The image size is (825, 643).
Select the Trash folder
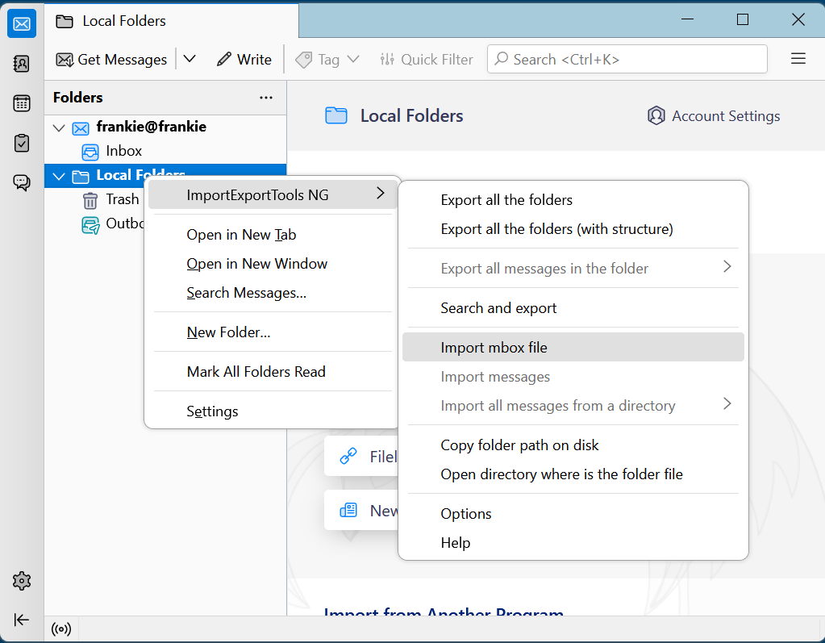click(94, 199)
